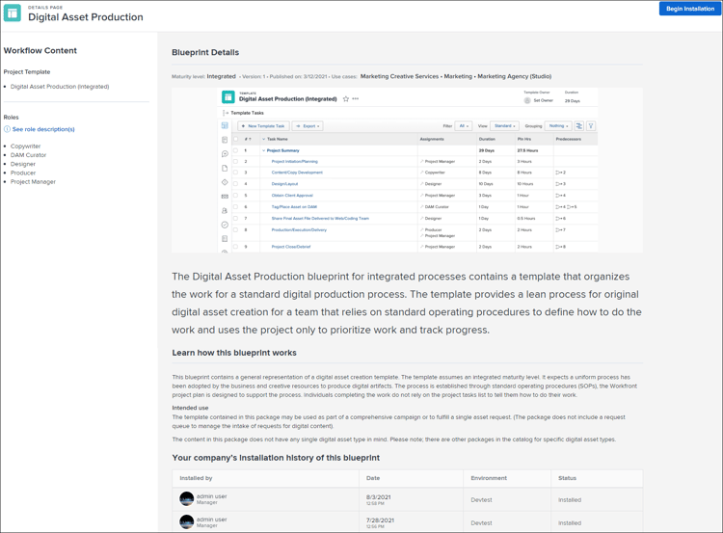Click the New Template Task button
Image resolution: width=723 pixels, height=533 pixels.
pos(263,125)
